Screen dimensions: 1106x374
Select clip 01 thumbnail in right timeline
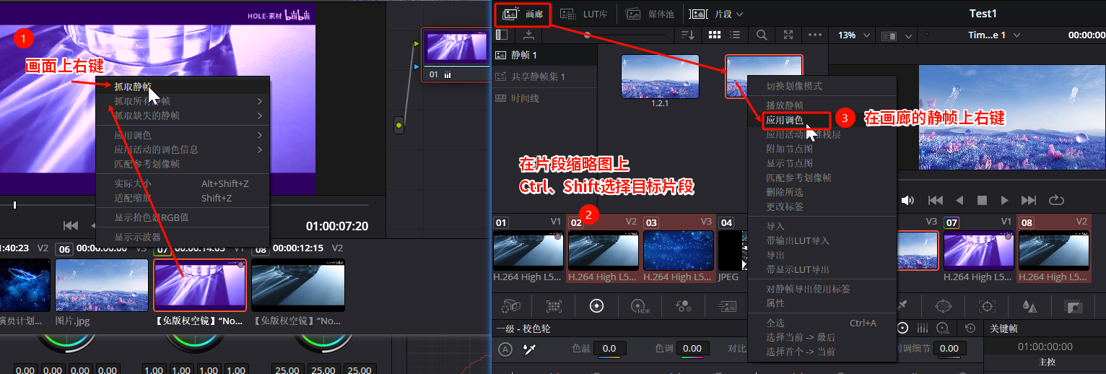(528, 251)
